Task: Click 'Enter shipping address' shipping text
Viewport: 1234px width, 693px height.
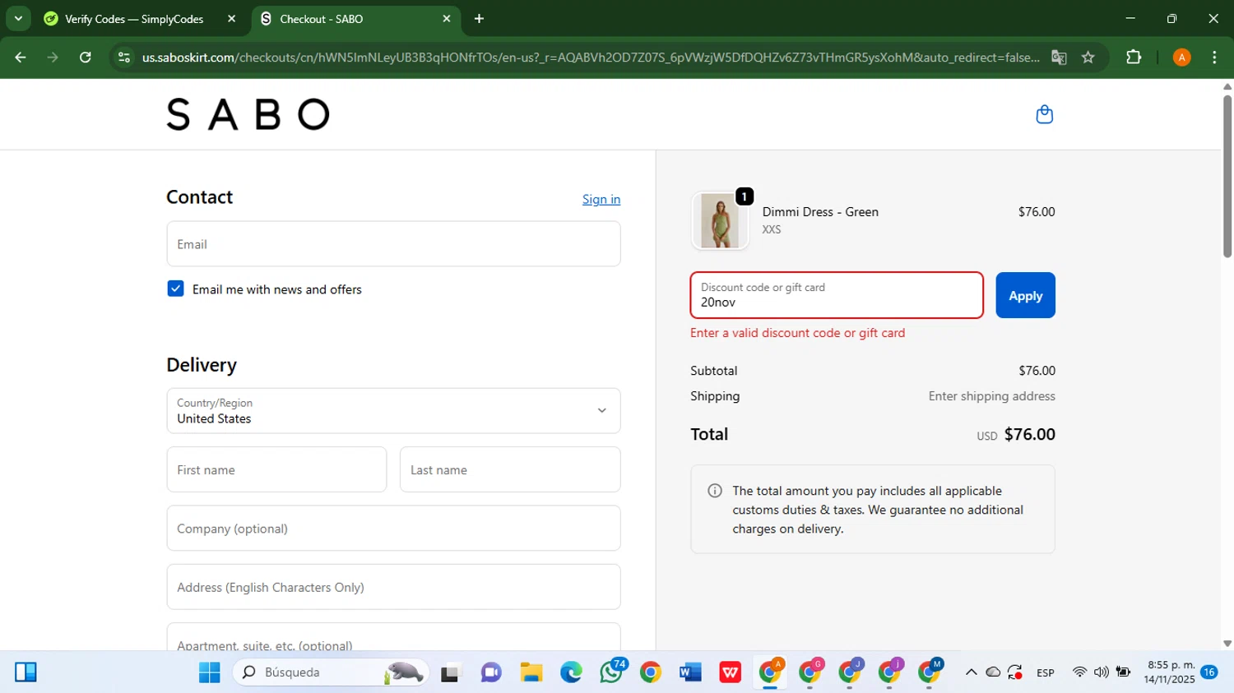Action: pyautogui.click(x=991, y=396)
